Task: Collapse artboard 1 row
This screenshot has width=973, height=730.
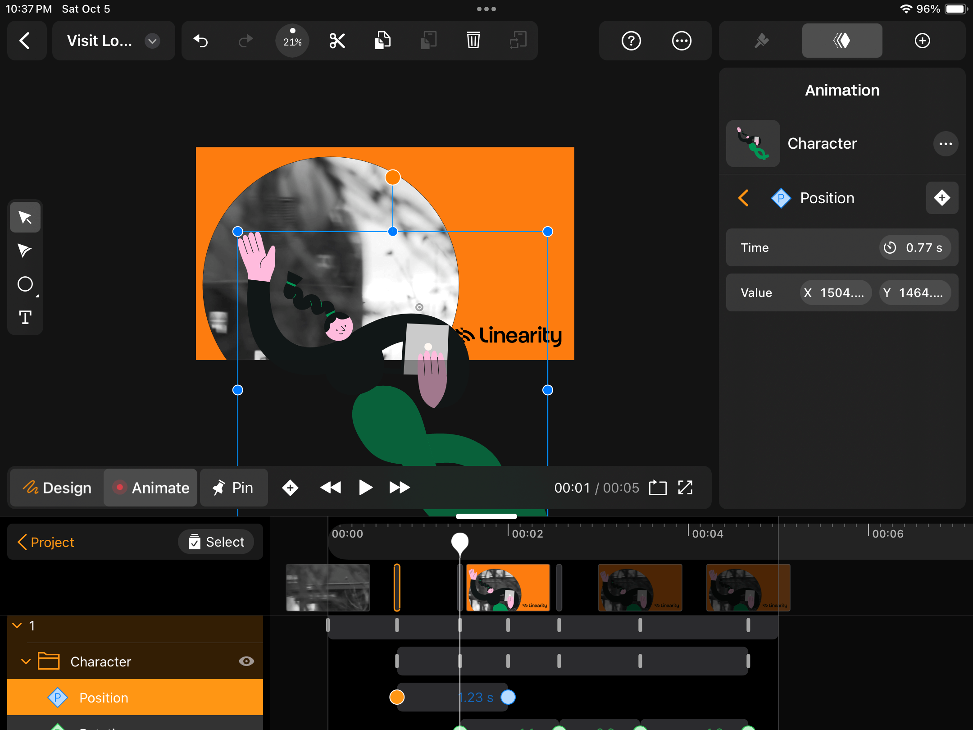Action: (x=17, y=625)
